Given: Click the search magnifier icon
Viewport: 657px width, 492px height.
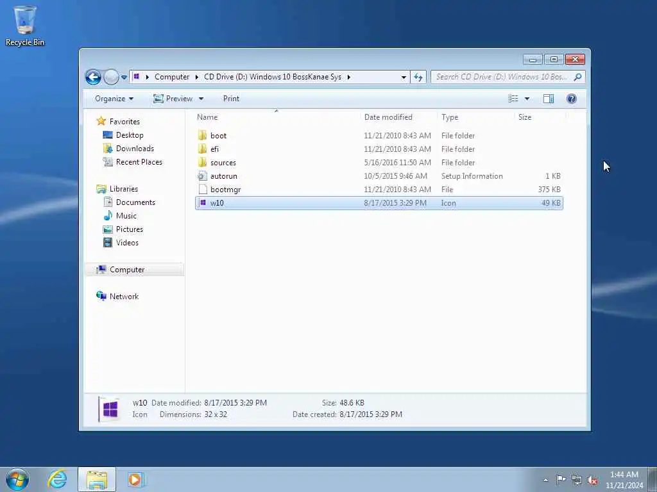Looking at the screenshot, I should (578, 77).
